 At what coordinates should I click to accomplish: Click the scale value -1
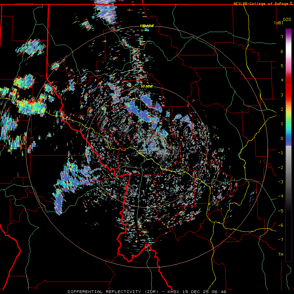tap(281, 153)
